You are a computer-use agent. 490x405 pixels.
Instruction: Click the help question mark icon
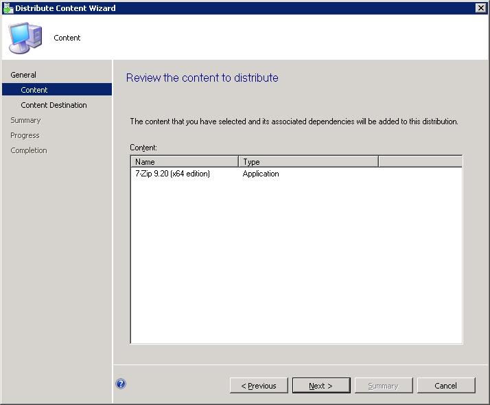(x=121, y=384)
